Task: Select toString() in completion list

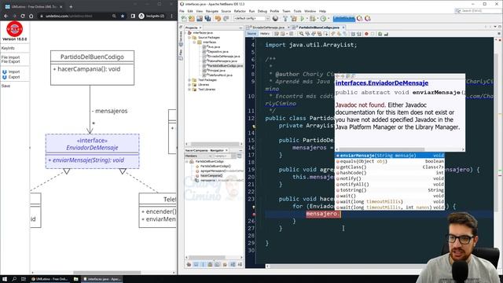Action: (390, 190)
